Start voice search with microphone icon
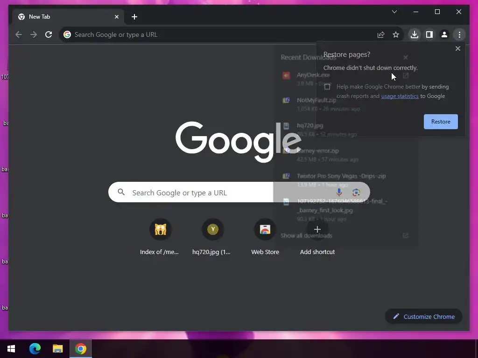Viewport: 478px width, 358px height. (339, 193)
